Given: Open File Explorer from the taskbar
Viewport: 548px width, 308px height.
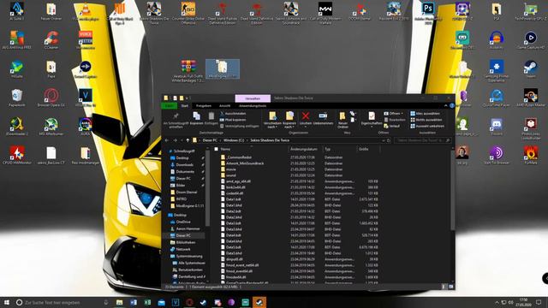Looking at the screenshot, I should [120, 302].
